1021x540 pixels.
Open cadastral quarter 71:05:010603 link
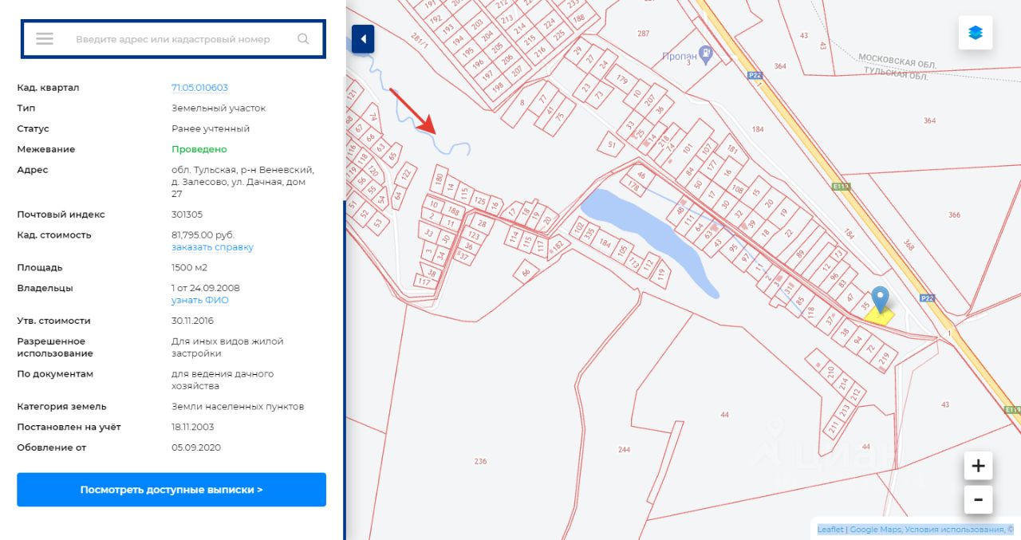coord(199,88)
